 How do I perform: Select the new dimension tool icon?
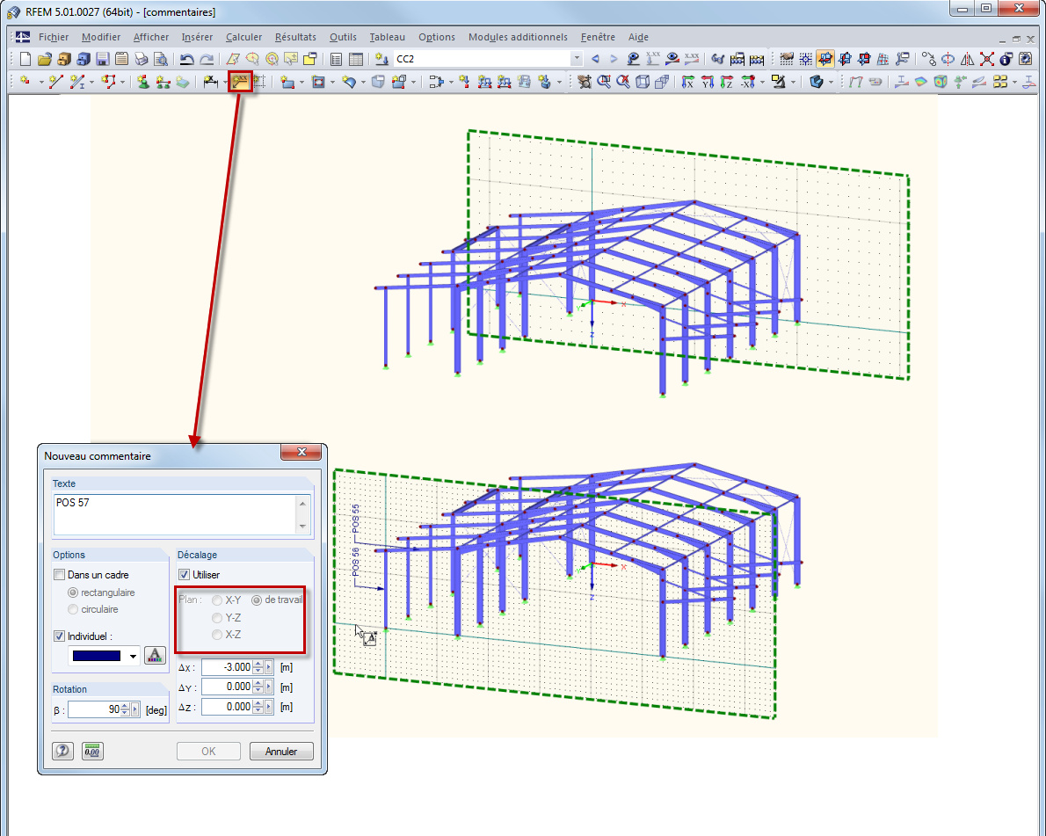211,82
